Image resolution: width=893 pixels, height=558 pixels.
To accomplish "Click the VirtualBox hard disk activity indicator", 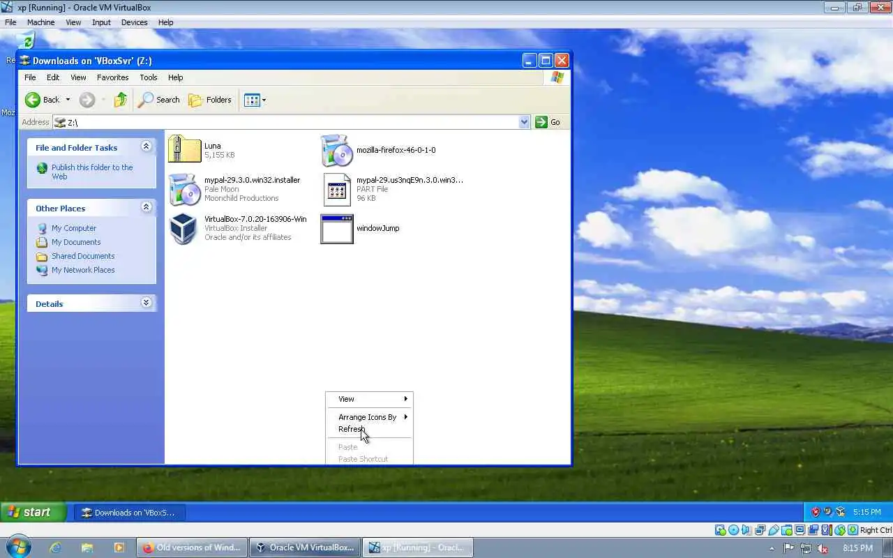I will (x=721, y=530).
